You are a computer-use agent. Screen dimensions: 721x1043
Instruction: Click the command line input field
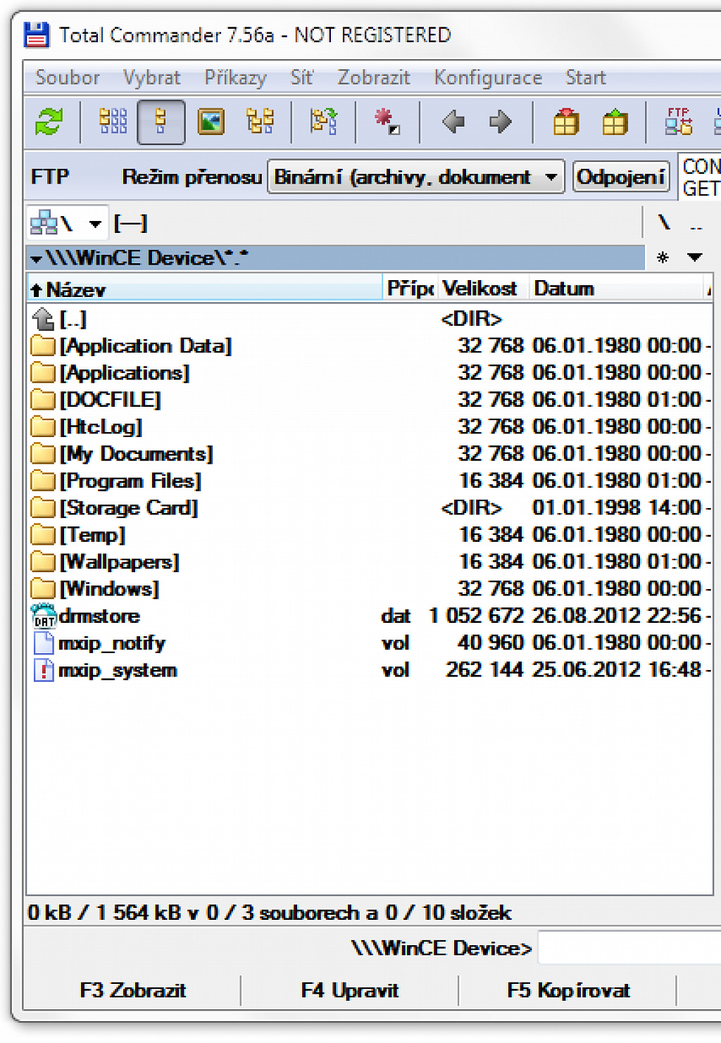(629, 947)
